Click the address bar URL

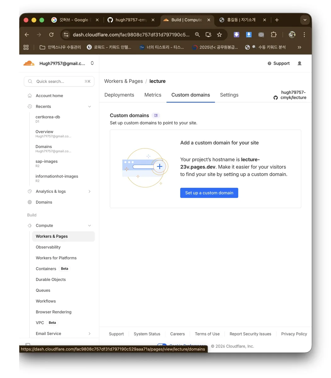pyautogui.click(x=131, y=35)
